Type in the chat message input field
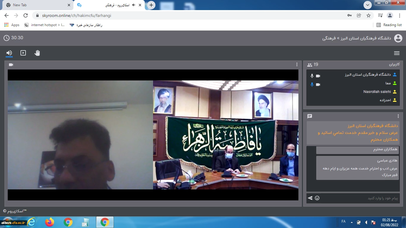 [x=360, y=198]
